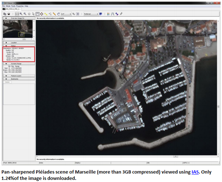Open the Preferred quality dropdown
222x182 pixels.
pyautogui.click(x=90, y=14)
